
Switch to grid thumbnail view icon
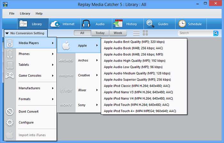[x=145, y=33]
